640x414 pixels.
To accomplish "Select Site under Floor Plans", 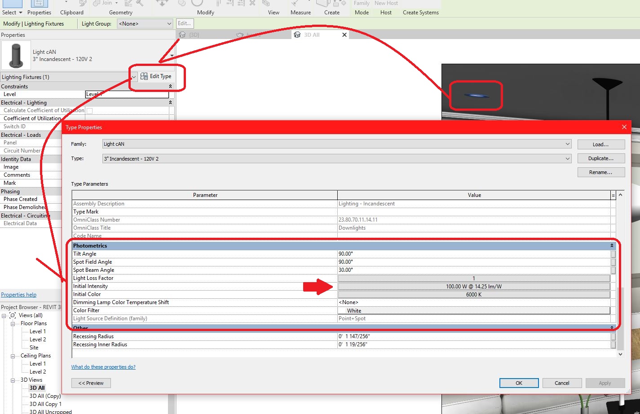I will (x=34, y=348).
